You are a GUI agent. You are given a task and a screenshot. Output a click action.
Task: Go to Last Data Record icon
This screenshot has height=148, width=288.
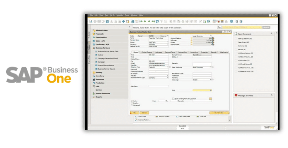pos(153,21)
